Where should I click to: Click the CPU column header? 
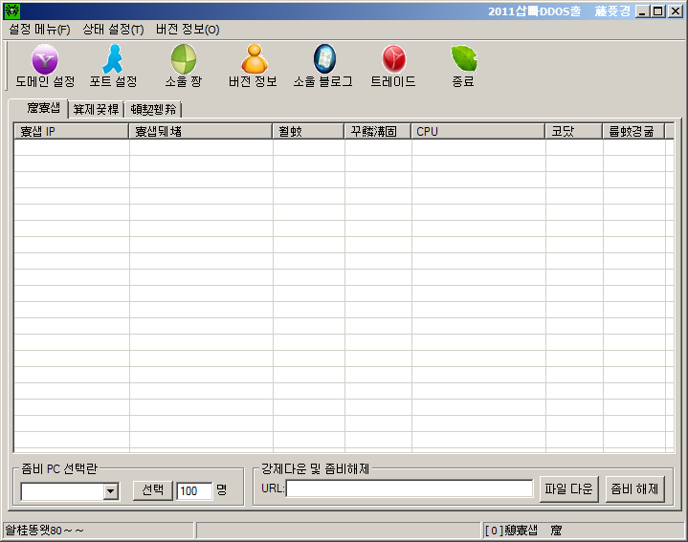coord(477,131)
